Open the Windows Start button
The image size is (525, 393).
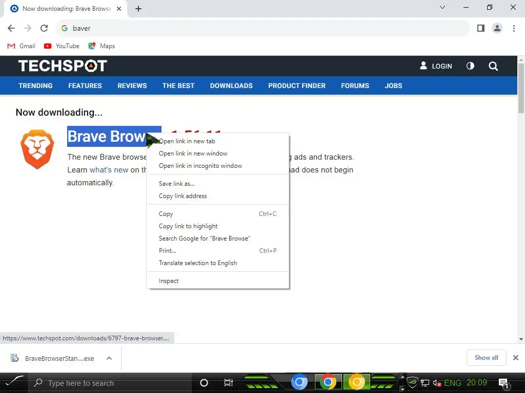14,383
